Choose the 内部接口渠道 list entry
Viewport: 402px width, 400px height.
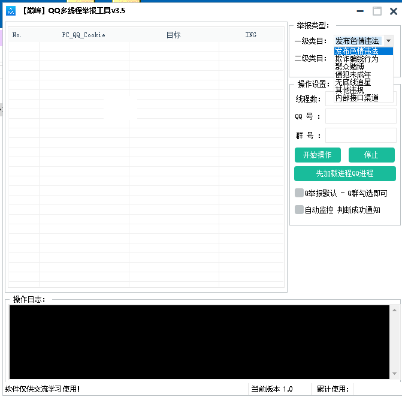357,98
